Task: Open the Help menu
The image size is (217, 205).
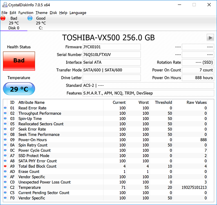Action: [x=63, y=13]
